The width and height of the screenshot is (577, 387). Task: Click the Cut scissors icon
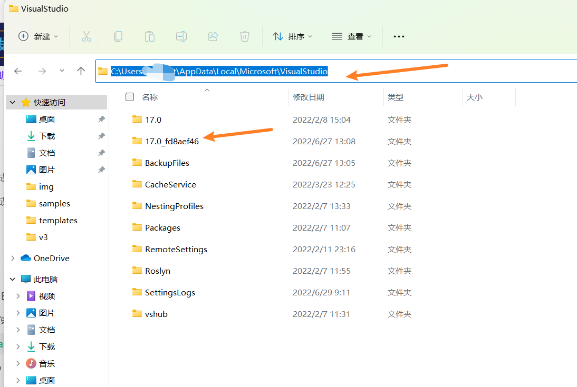(86, 36)
